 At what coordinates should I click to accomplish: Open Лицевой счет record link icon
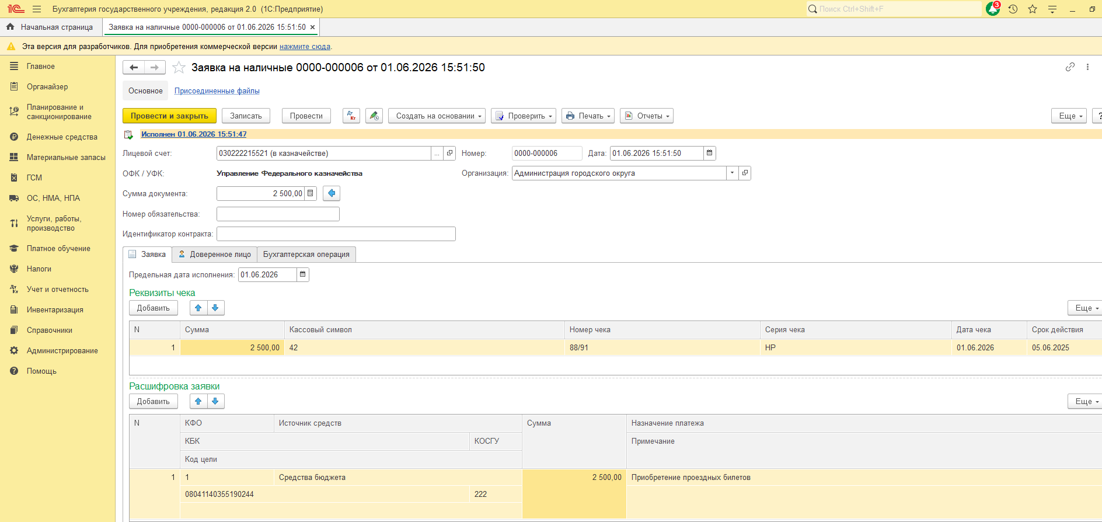pyautogui.click(x=449, y=153)
